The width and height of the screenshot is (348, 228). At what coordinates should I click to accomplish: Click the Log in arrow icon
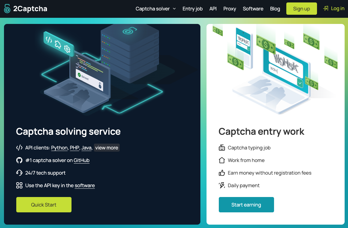[x=326, y=9]
